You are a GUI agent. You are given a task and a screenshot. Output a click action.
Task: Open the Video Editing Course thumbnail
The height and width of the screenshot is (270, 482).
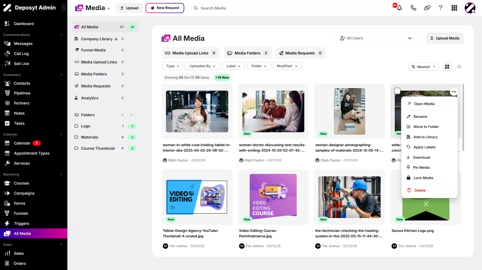tap(273, 197)
